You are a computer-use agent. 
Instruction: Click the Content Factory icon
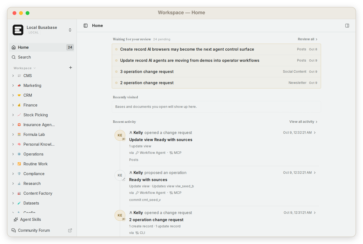19,193
